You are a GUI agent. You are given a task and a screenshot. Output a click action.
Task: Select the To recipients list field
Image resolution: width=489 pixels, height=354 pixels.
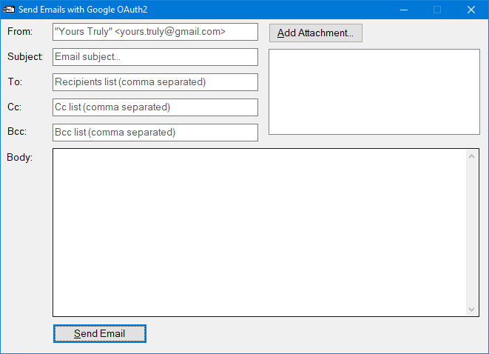(155, 82)
